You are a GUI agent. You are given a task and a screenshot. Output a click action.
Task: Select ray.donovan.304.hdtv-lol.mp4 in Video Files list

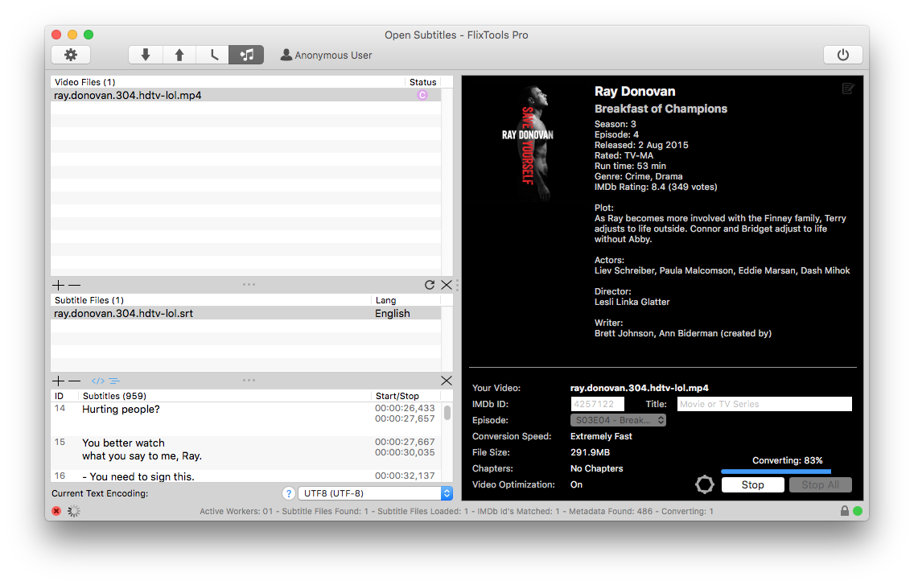pyautogui.click(x=246, y=95)
